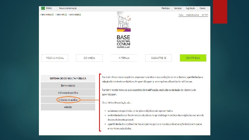This screenshot has width=249, height=140.
Task: Open the Canais menu item
Action: (x=203, y=8)
